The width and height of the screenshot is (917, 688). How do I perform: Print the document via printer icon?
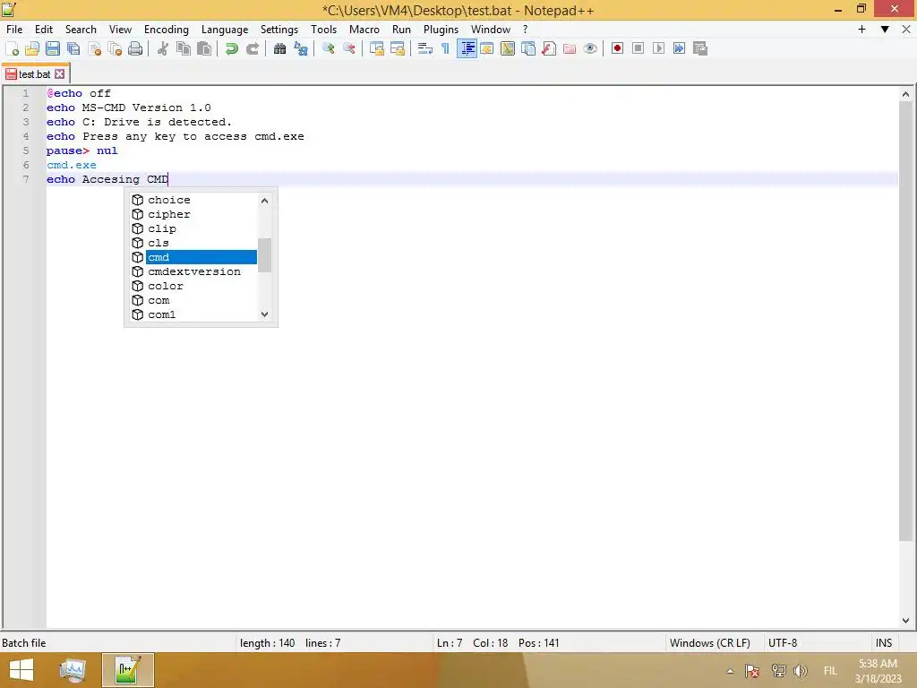tap(135, 48)
